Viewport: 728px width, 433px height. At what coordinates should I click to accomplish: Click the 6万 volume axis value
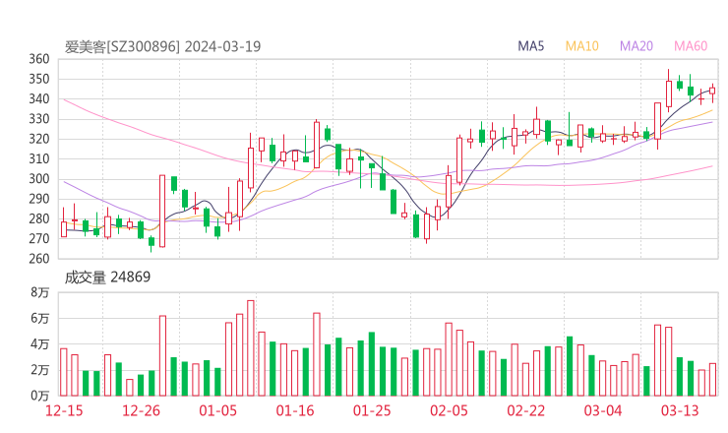[x=40, y=318]
